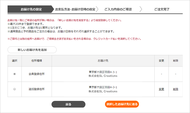Click the address in the 追加登録住所 row

click(103, 89)
